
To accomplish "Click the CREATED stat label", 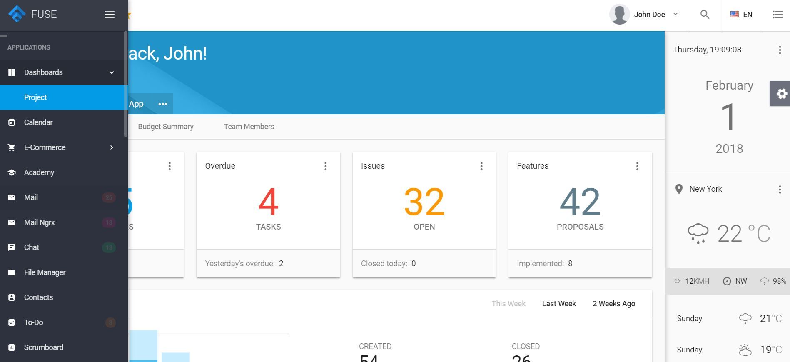I will coord(375,347).
